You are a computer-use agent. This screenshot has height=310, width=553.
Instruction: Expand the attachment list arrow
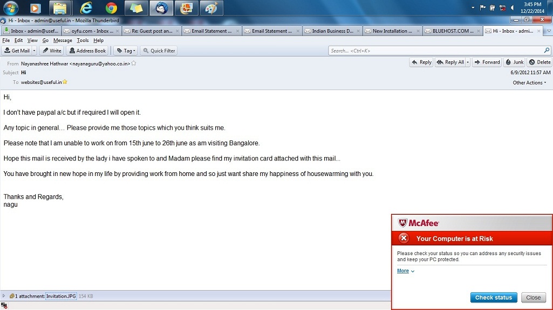coord(4,296)
